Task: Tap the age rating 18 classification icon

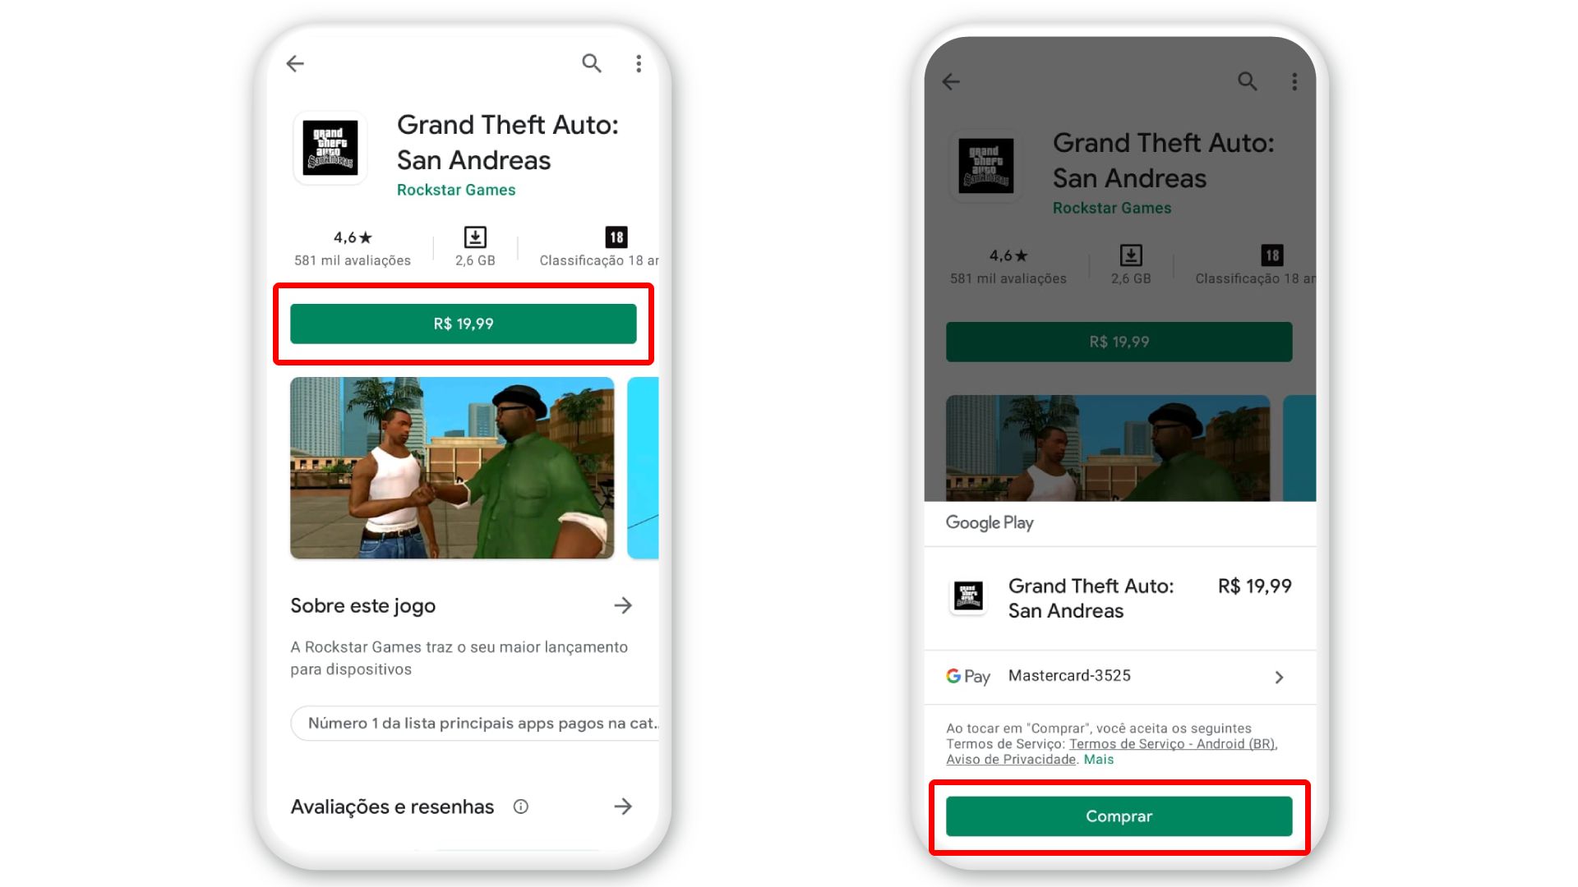Action: point(616,236)
